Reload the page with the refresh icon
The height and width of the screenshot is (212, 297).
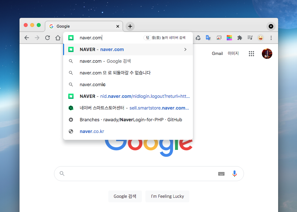(x=47, y=38)
